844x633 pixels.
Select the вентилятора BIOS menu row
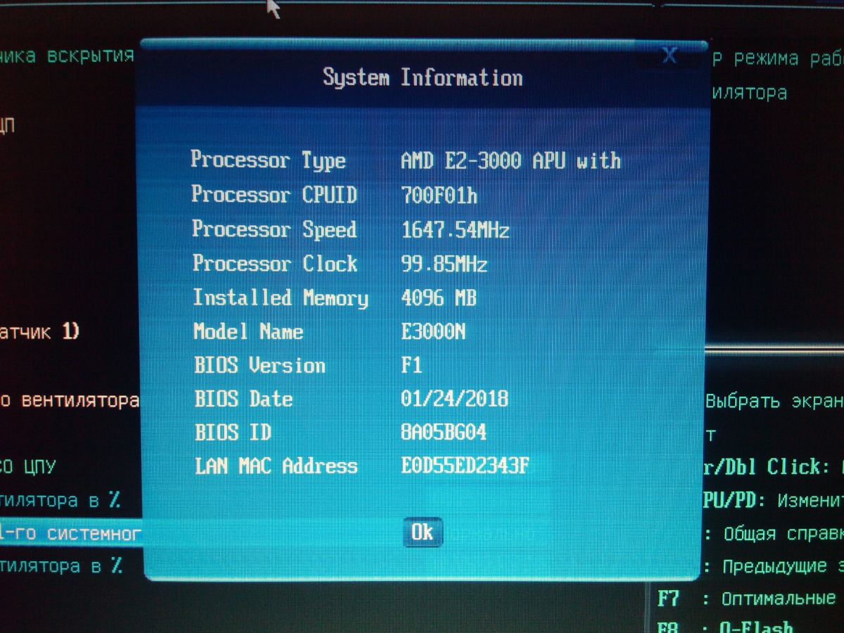69,402
